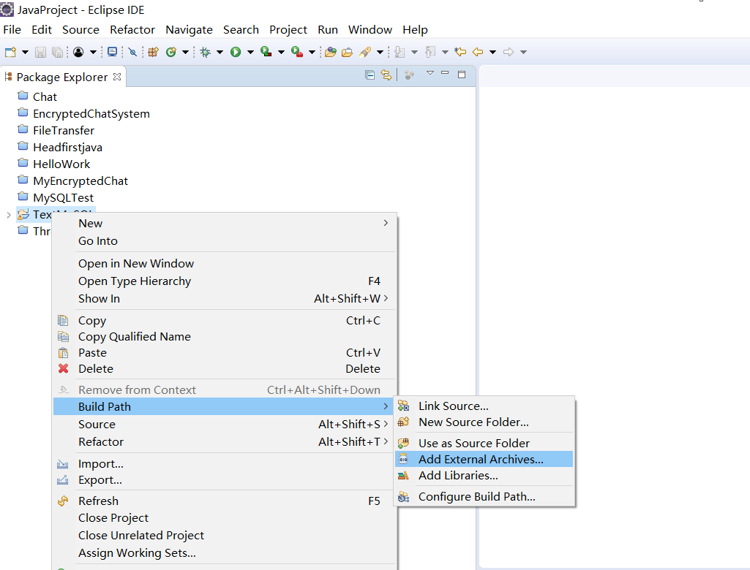Expand the TestMySQL project tree arrow
This screenshot has height=570, width=750.
point(7,215)
